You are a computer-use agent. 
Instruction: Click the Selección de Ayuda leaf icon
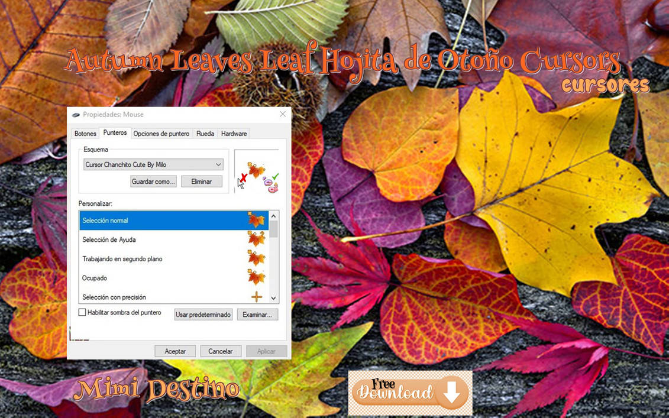tap(257, 239)
